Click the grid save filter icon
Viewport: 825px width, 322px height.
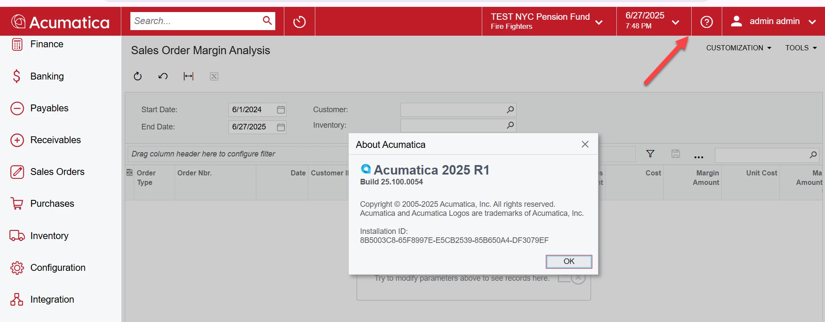pyautogui.click(x=676, y=153)
